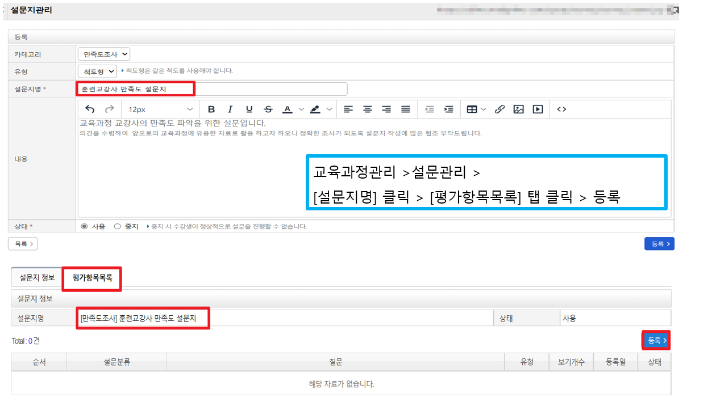The image size is (712, 406).
Task: Open source code view in editor
Action: pos(561,109)
